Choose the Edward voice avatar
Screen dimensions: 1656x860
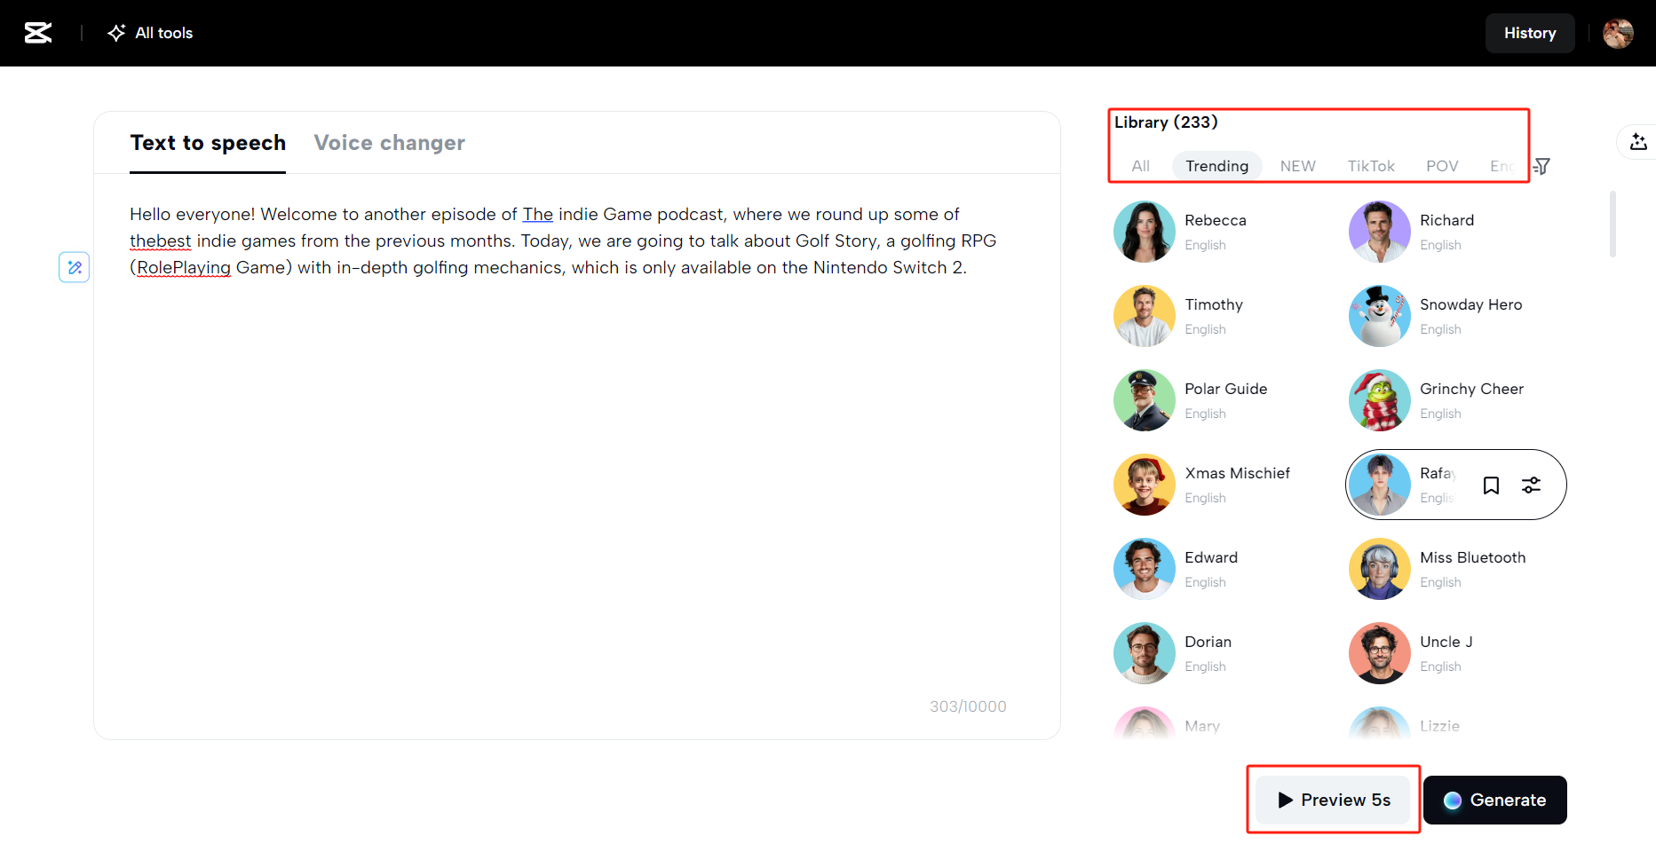[x=1145, y=569]
